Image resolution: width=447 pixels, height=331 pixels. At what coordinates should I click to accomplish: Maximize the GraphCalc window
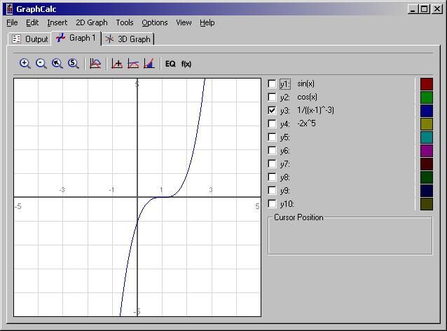click(x=424, y=9)
